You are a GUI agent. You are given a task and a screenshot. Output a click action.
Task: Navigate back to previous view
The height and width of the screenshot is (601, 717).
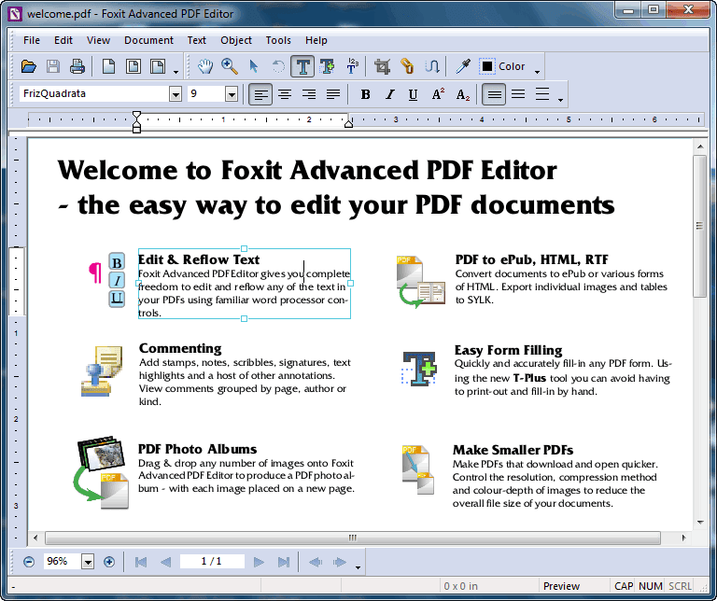(x=315, y=562)
